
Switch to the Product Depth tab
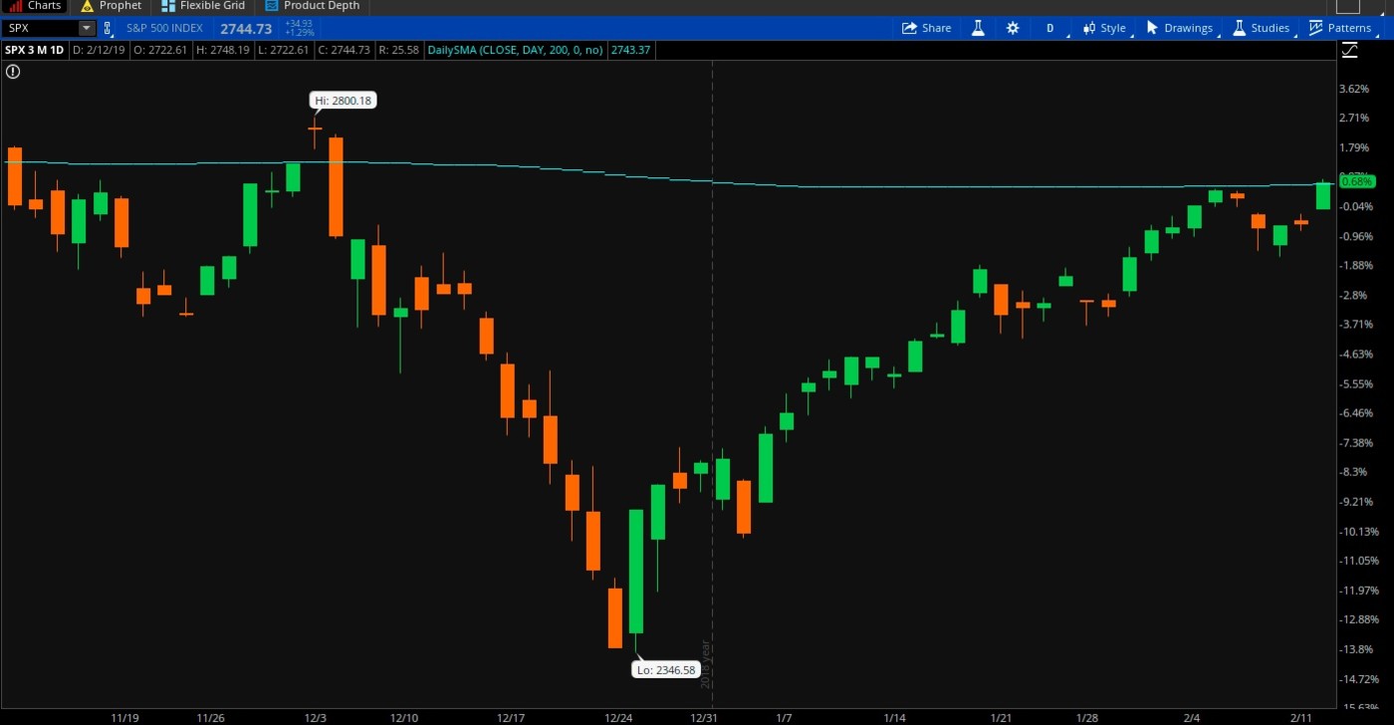coord(313,6)
